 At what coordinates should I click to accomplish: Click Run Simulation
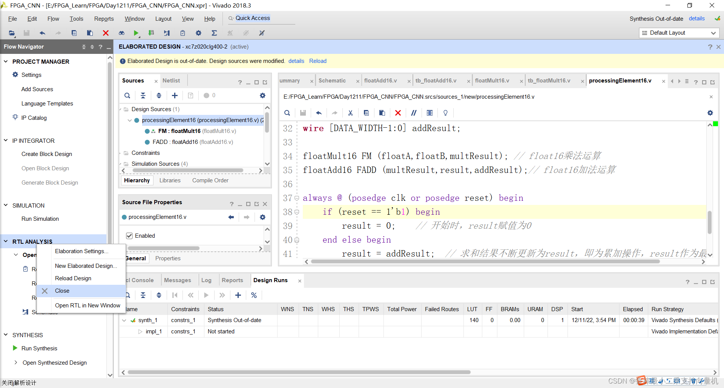tap(40, 219)
